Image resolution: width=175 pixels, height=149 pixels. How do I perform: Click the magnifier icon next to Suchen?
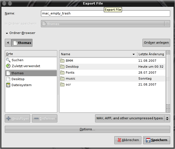pos(8,60)
